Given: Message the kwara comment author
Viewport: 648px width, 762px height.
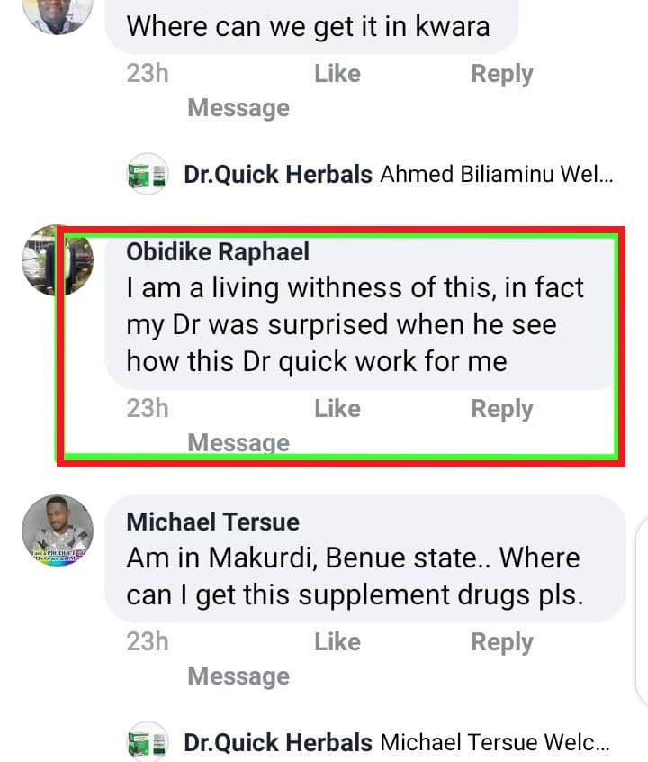Looking at the screenshot, I should pyautogui.click(x=238, y=108).
